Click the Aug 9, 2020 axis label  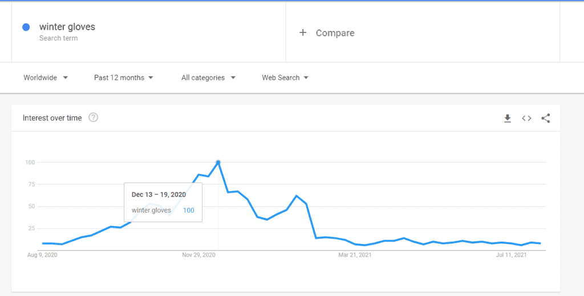pos(42,255)
